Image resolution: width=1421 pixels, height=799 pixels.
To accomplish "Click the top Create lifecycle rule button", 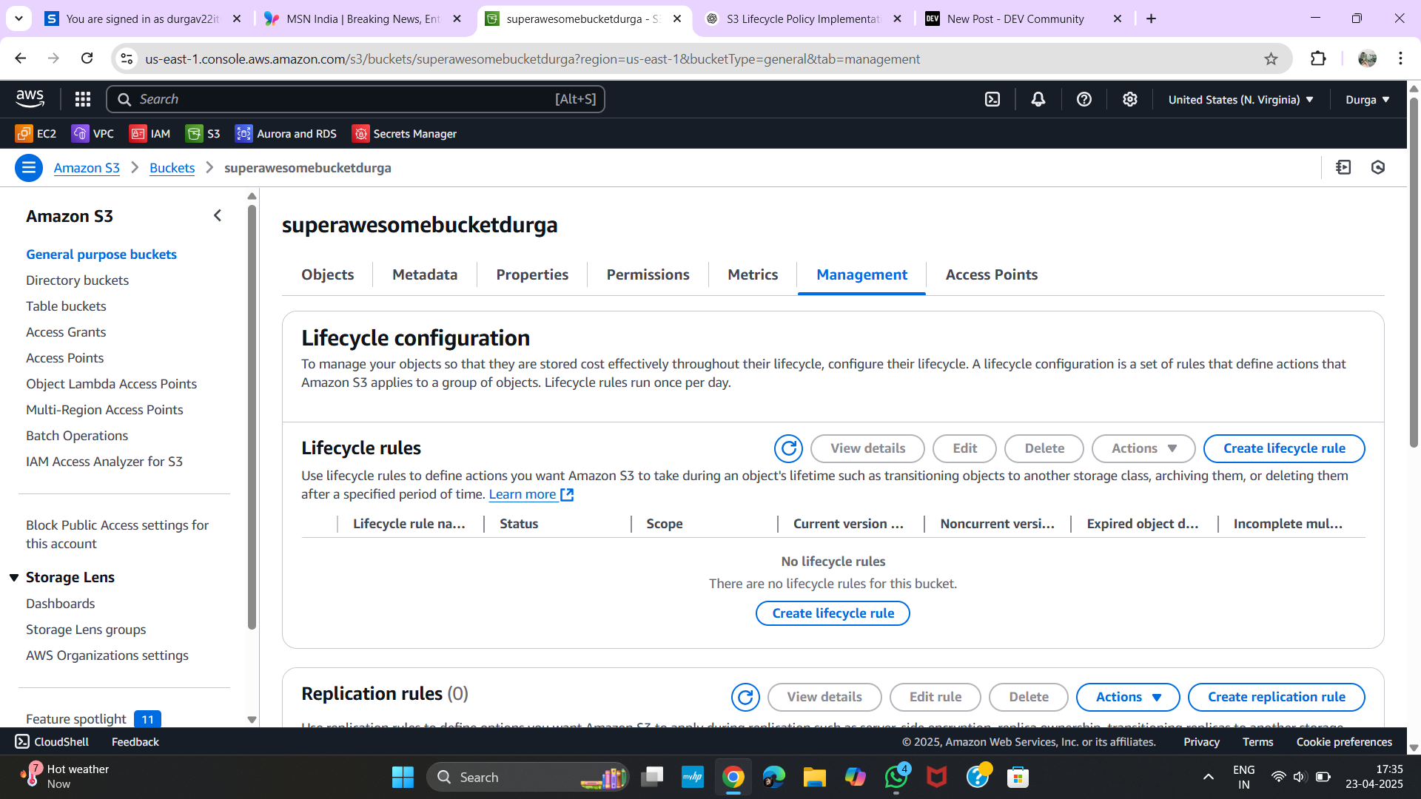I will (x=1284, y=448).
